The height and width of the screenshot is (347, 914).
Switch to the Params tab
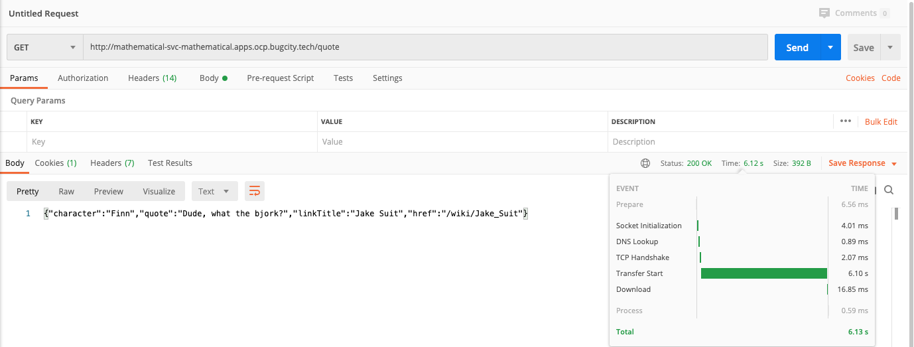[24, 78]
